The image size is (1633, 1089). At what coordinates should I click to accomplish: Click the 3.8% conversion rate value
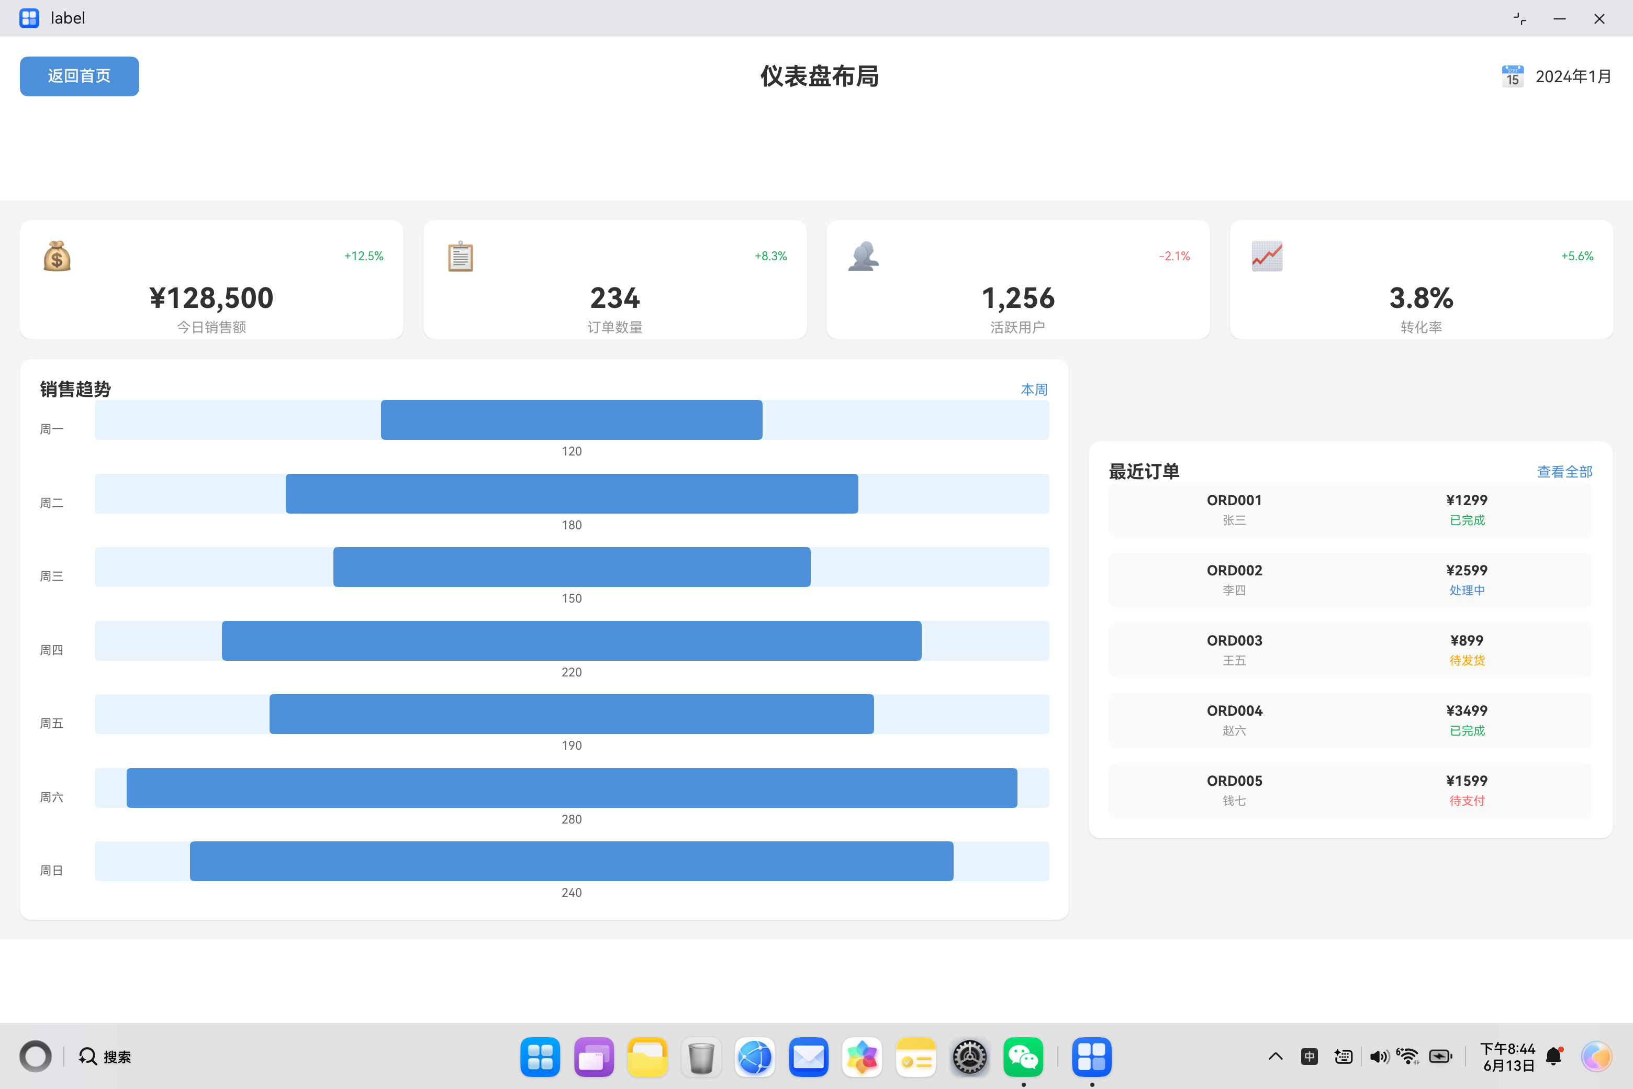1421,298
